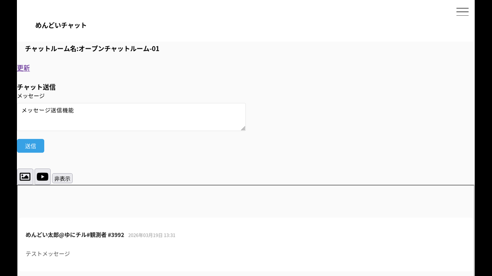Click the #3992 user ID tag
Viewport: 492px width, 276px height.
[x=116, y=235]
